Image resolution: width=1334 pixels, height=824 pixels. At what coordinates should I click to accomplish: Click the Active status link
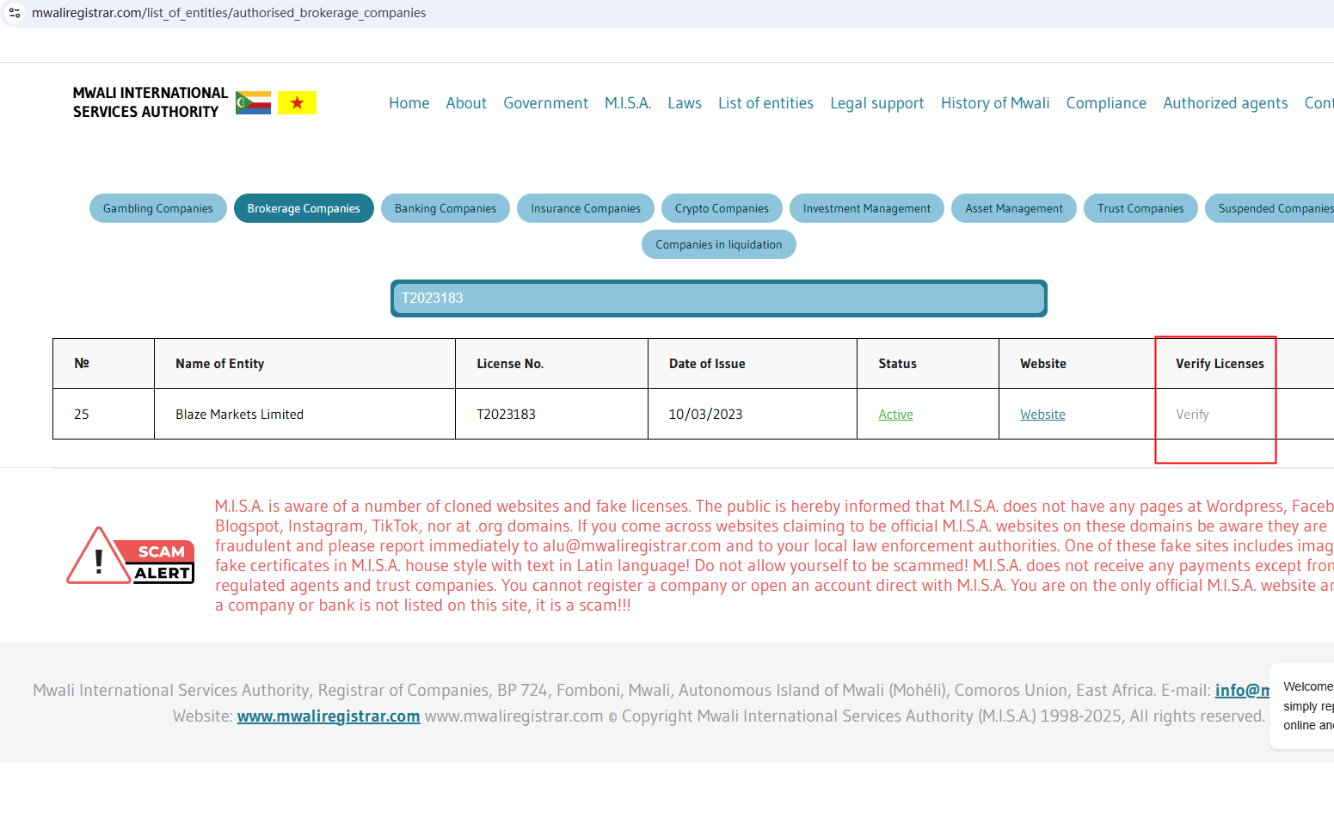895,415
